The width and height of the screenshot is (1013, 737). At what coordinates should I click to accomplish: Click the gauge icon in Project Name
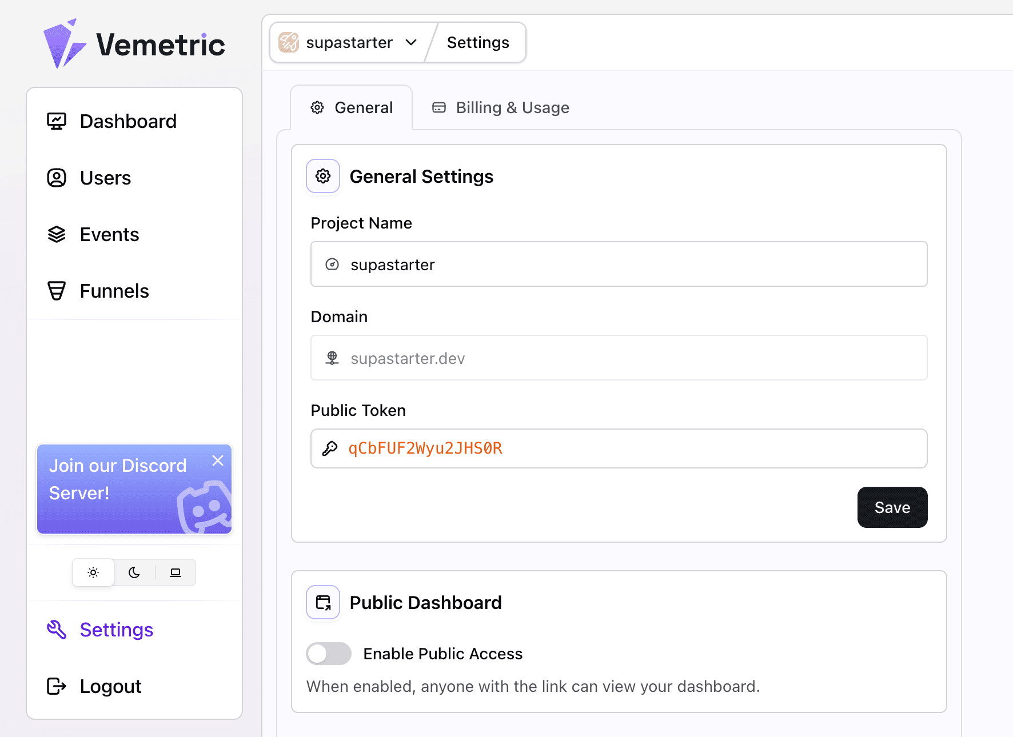click(332, 264)
